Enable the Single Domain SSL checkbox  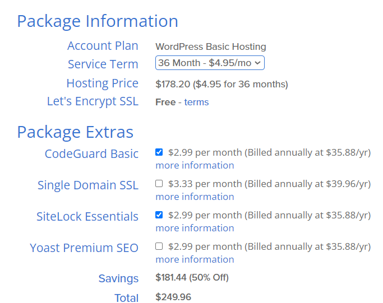[159, 183]
